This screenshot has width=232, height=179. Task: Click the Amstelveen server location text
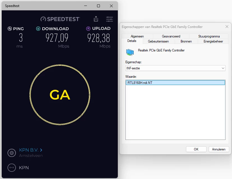pyautogui.click(x=31, y=156)
